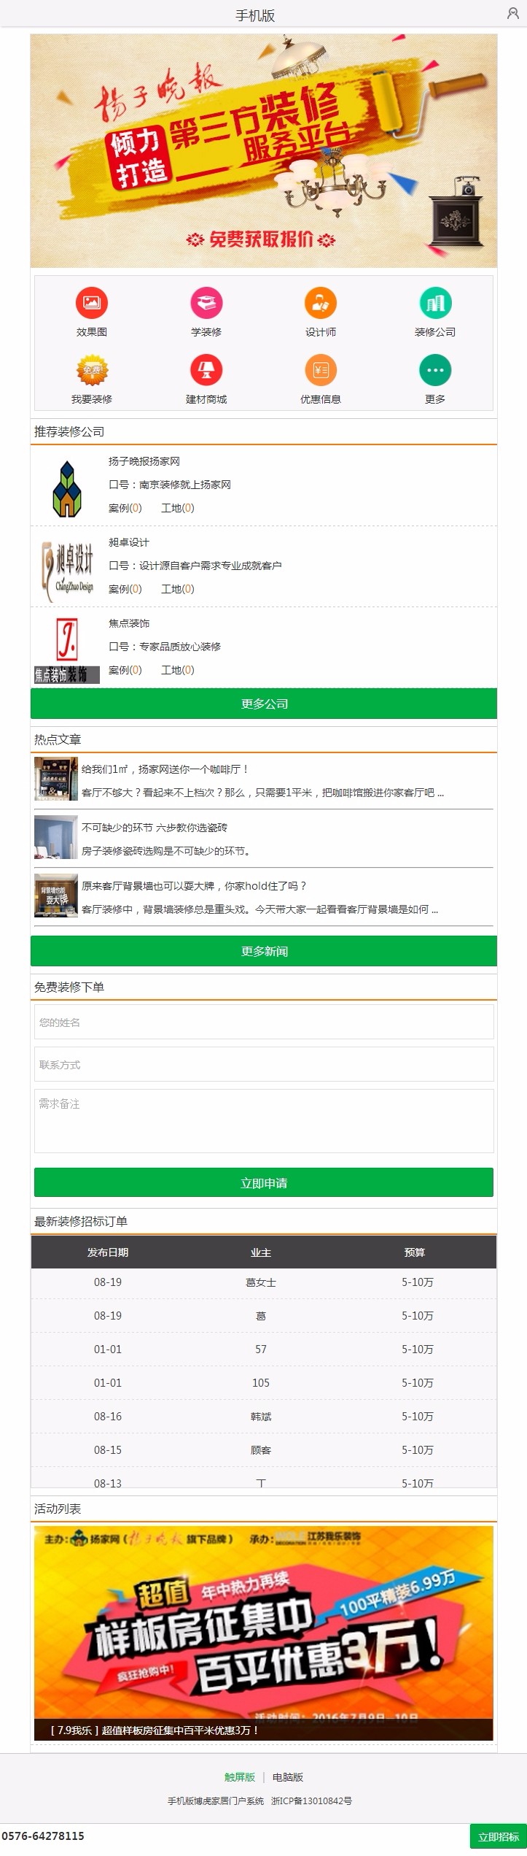Screen dimensions: 527x1856
Task: Click the 发布日期 column header
Action: click(x=108, y=1252)
